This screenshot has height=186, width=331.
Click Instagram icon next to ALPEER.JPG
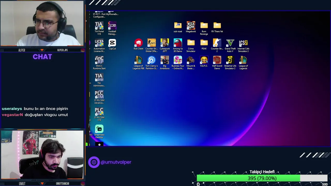coord(83,50)
